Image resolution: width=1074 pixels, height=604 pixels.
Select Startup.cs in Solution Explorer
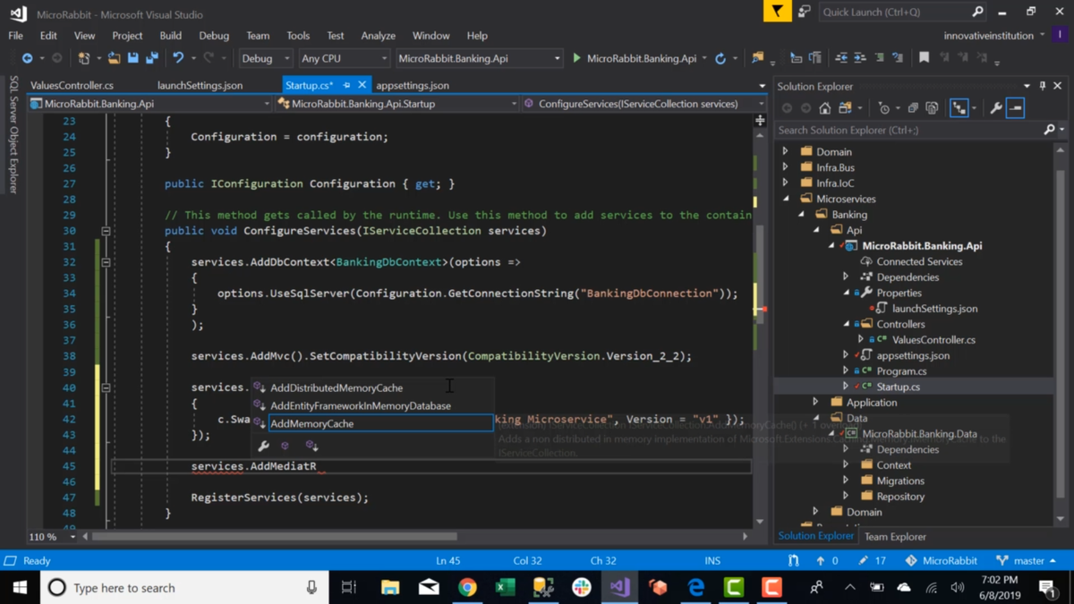[x=898, y=387]
